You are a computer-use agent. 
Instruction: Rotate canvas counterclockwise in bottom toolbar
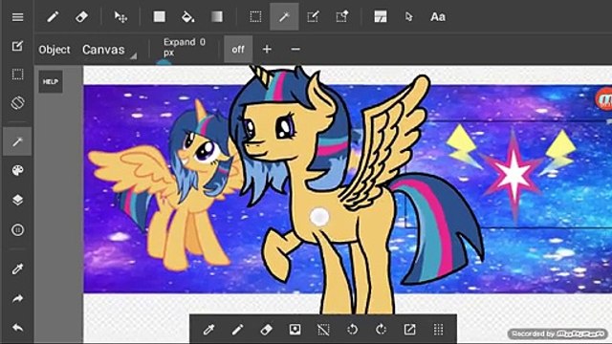click(352, 330)
